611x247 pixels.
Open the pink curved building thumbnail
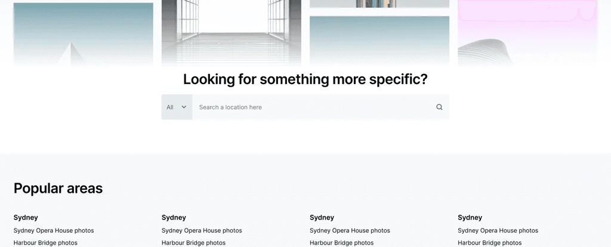tap(527, 33)
